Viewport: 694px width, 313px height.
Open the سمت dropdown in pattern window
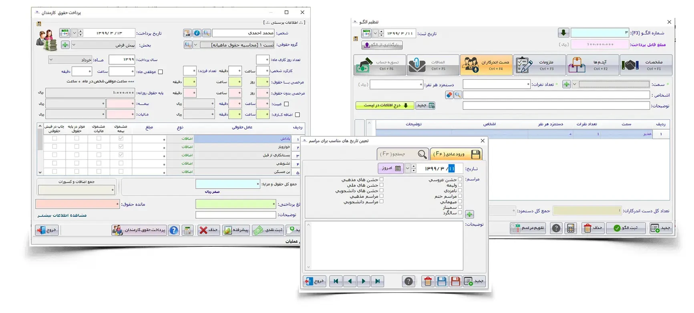(575, 84)
